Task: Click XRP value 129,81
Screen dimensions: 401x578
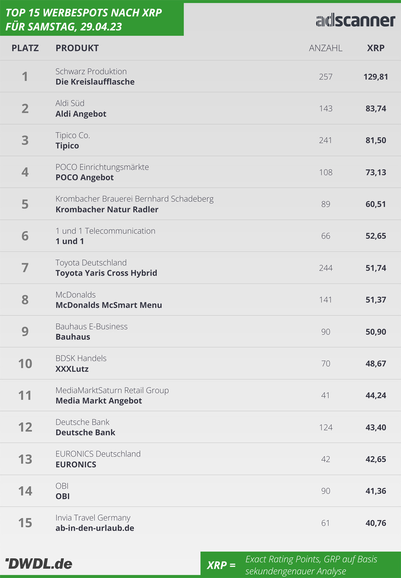Action: 376,77
